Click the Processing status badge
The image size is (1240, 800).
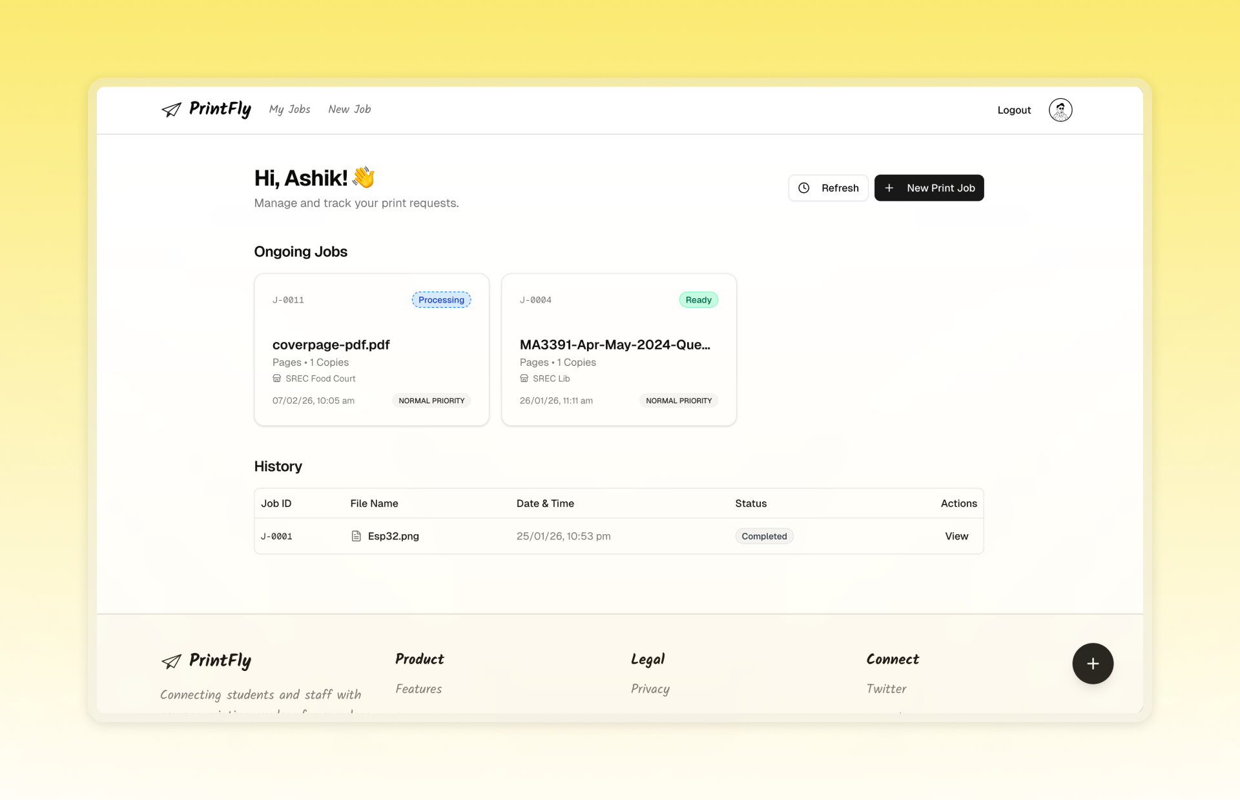click(441, 300)
